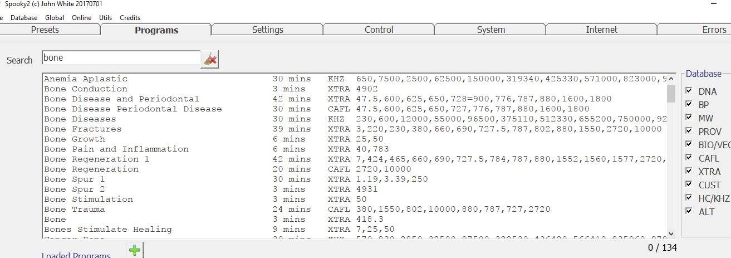Switch to the Control tab
731x258 pixels.
[379, 30]
